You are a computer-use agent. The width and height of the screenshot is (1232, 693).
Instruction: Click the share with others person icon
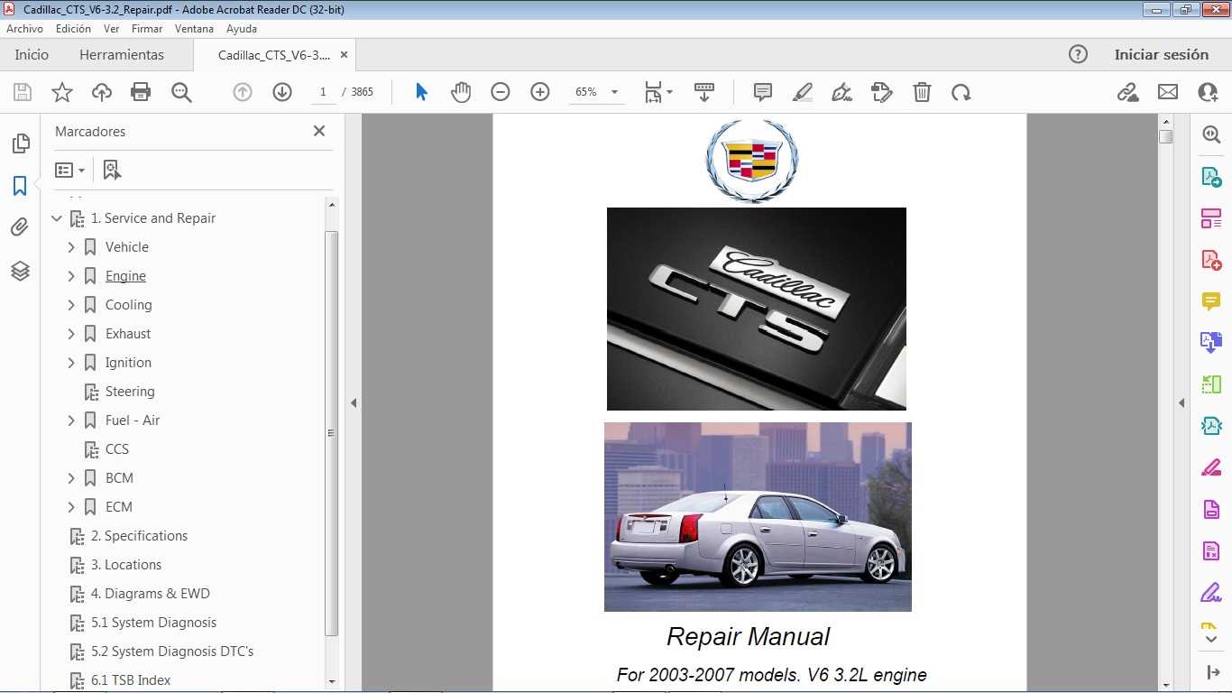click(1208, 92)
